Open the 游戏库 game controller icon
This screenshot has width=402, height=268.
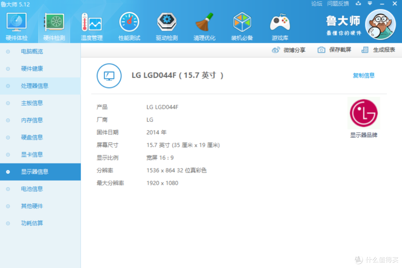click(x=280, y=22)
